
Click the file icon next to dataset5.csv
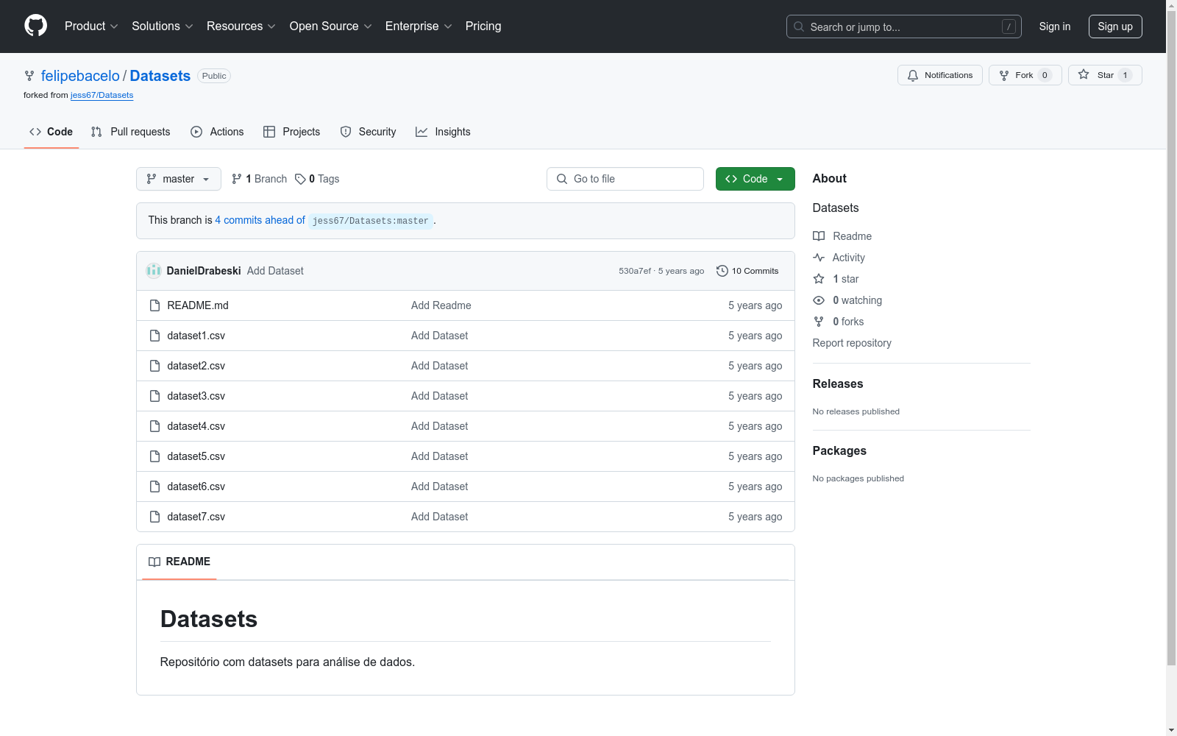pos(154,456)
